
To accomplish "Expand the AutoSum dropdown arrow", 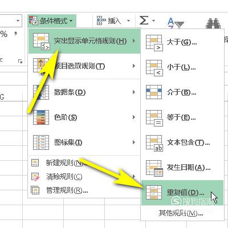I will click(153, 21).
